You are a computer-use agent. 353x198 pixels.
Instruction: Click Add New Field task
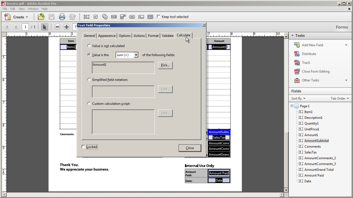(312, 45)
